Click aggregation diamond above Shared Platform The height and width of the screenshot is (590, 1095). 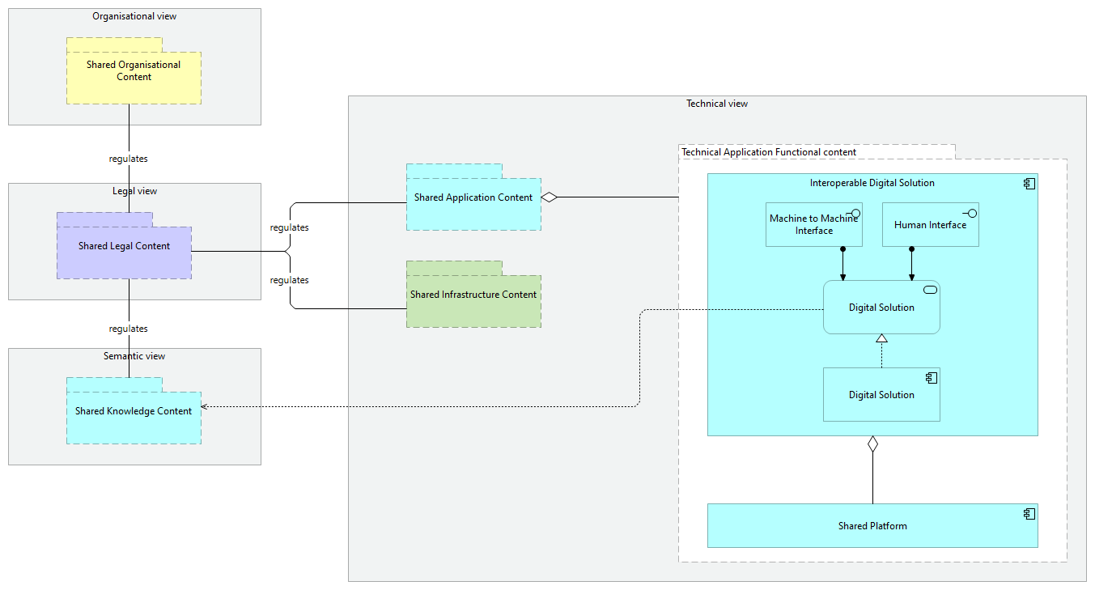click(x=872, y=444)
